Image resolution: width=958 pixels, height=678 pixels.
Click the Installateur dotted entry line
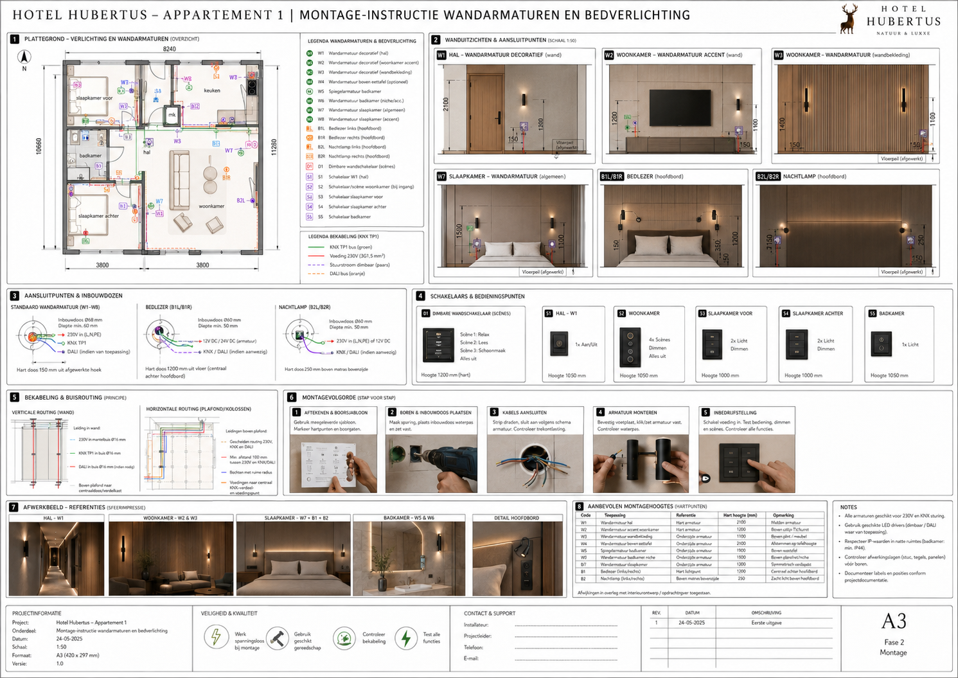566,625
